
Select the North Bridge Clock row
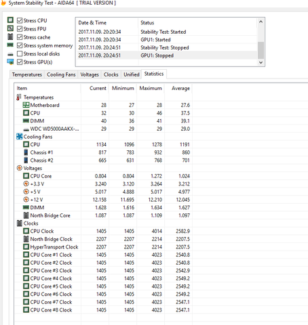(103, 239)
